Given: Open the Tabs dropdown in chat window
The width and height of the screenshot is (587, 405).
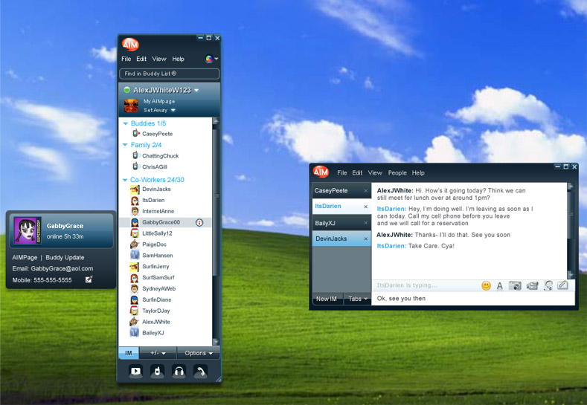Looking at the screenshot, I should tap(359, 299).
